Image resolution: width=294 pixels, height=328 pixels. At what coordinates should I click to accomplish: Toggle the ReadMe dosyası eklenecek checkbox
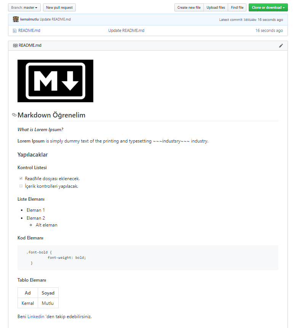[x=21, y=178]
